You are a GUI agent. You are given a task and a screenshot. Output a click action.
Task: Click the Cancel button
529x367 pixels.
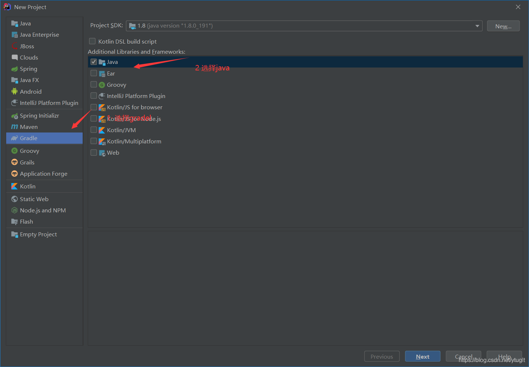[463, 356]
